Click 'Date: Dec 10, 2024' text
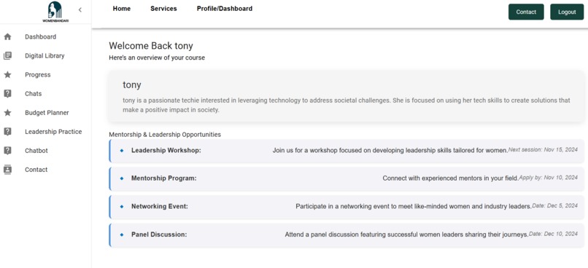The height and width of the screenshot is (268, 588). [x=554, y=234]
